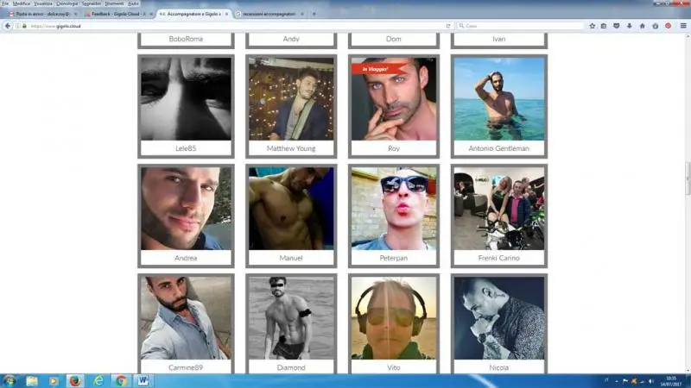
Task: Click the bookmark star icon
Action: click(592, 26)
